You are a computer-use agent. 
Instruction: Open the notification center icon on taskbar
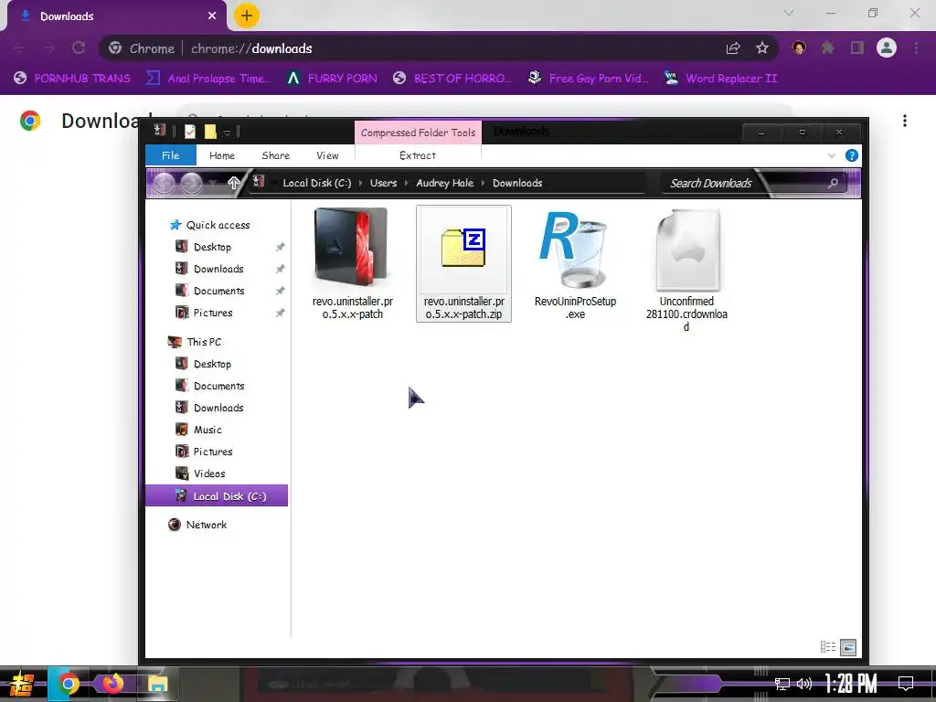[906, 683]
